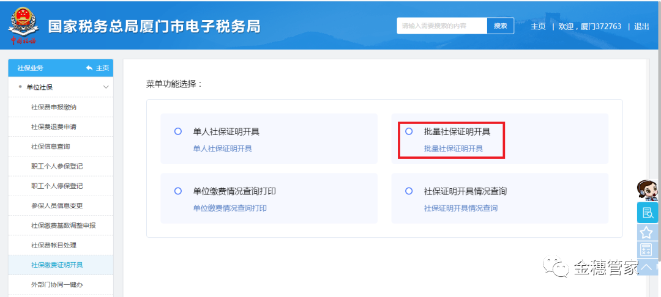Image resolution: width=661 pixels, height=297 pixels.
Task: Click the 批量社保证明开具 card title
Action: 457,131
